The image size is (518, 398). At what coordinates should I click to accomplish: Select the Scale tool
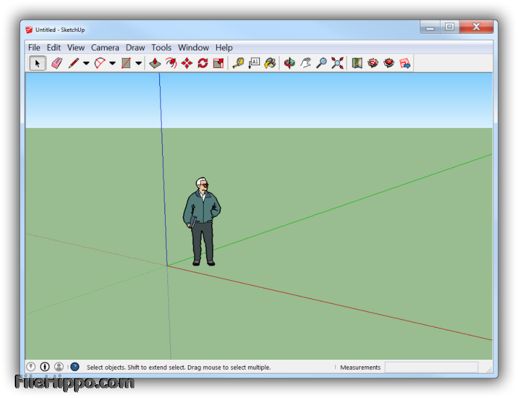(x=219, y=63)
